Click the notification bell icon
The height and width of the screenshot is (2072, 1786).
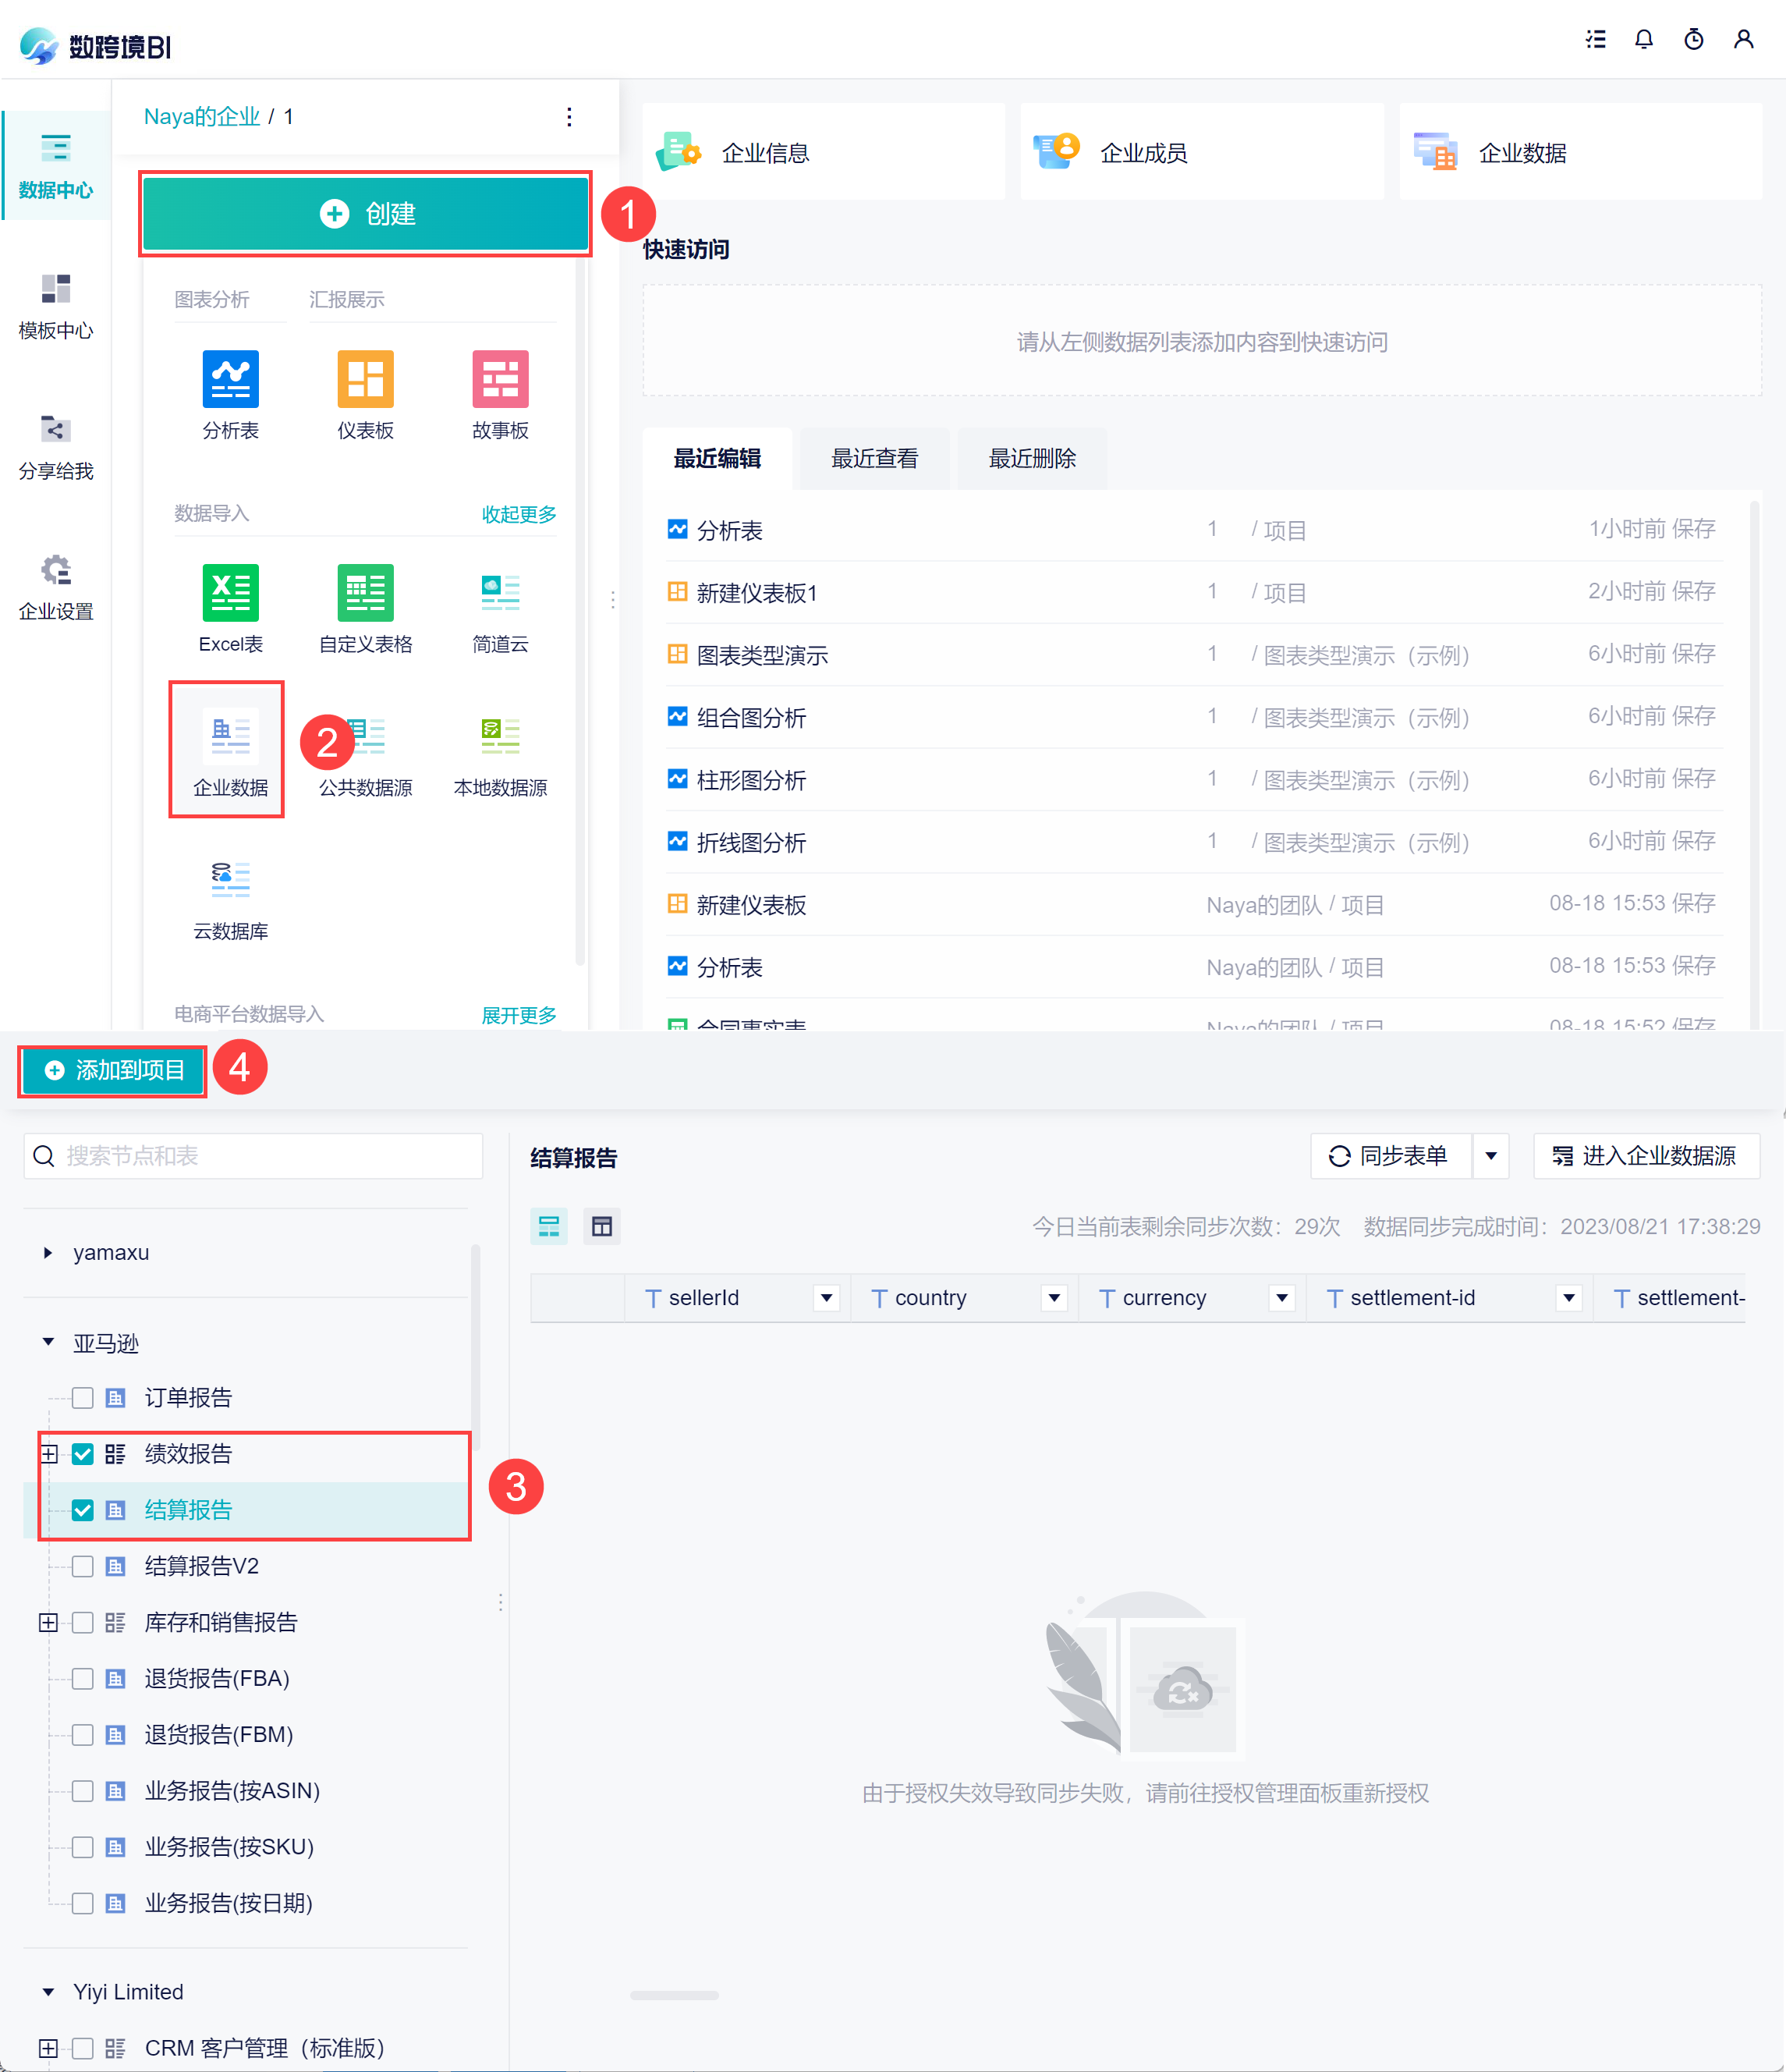tap(1643, 39)
